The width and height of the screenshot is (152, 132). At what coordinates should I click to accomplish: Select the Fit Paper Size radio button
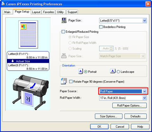[x=70, y=37]
